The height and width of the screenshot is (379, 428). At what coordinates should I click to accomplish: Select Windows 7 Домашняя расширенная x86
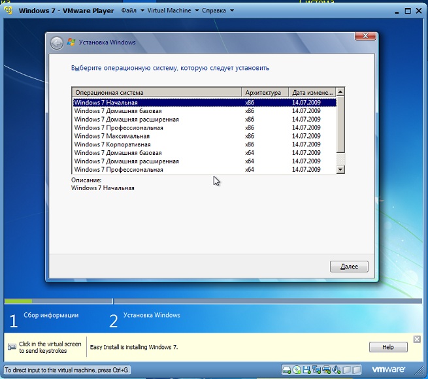pyautogui.click(x=205, y=120)
